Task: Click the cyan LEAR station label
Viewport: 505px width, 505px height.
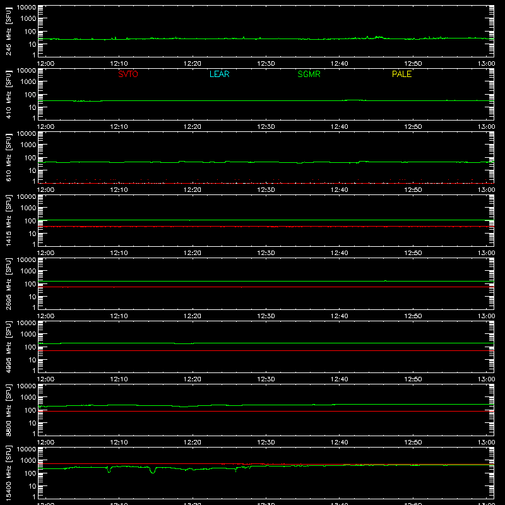Action: click(x=219, y=74)
